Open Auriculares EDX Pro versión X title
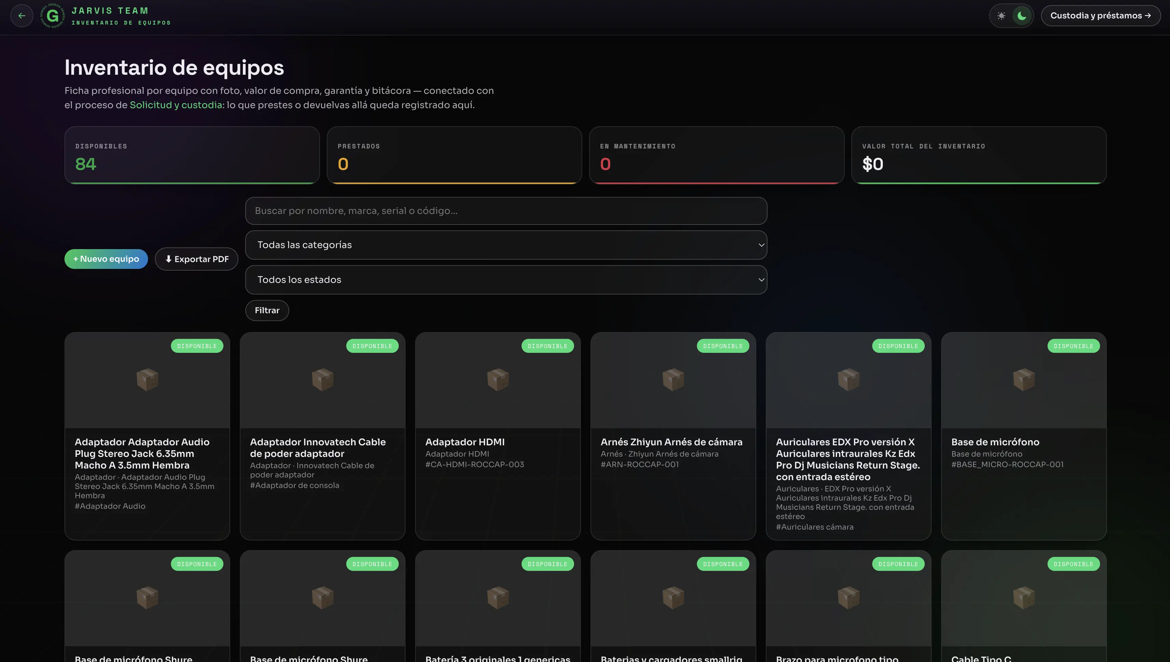Screen dimensions: 1170x662 click(x=848, y=459)
